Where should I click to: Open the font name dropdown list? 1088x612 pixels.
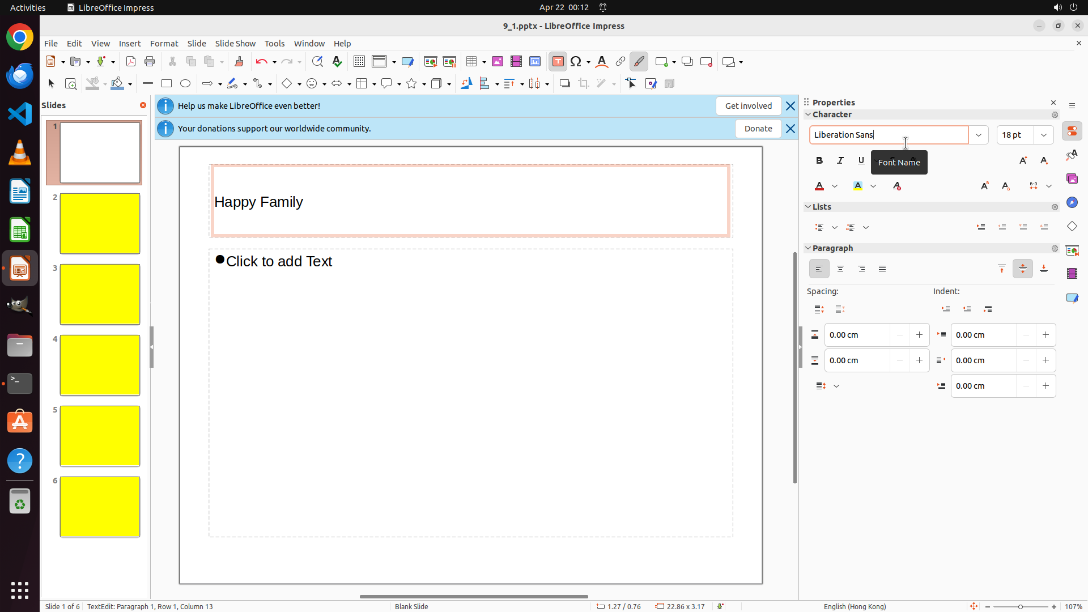tap(979, 135)
